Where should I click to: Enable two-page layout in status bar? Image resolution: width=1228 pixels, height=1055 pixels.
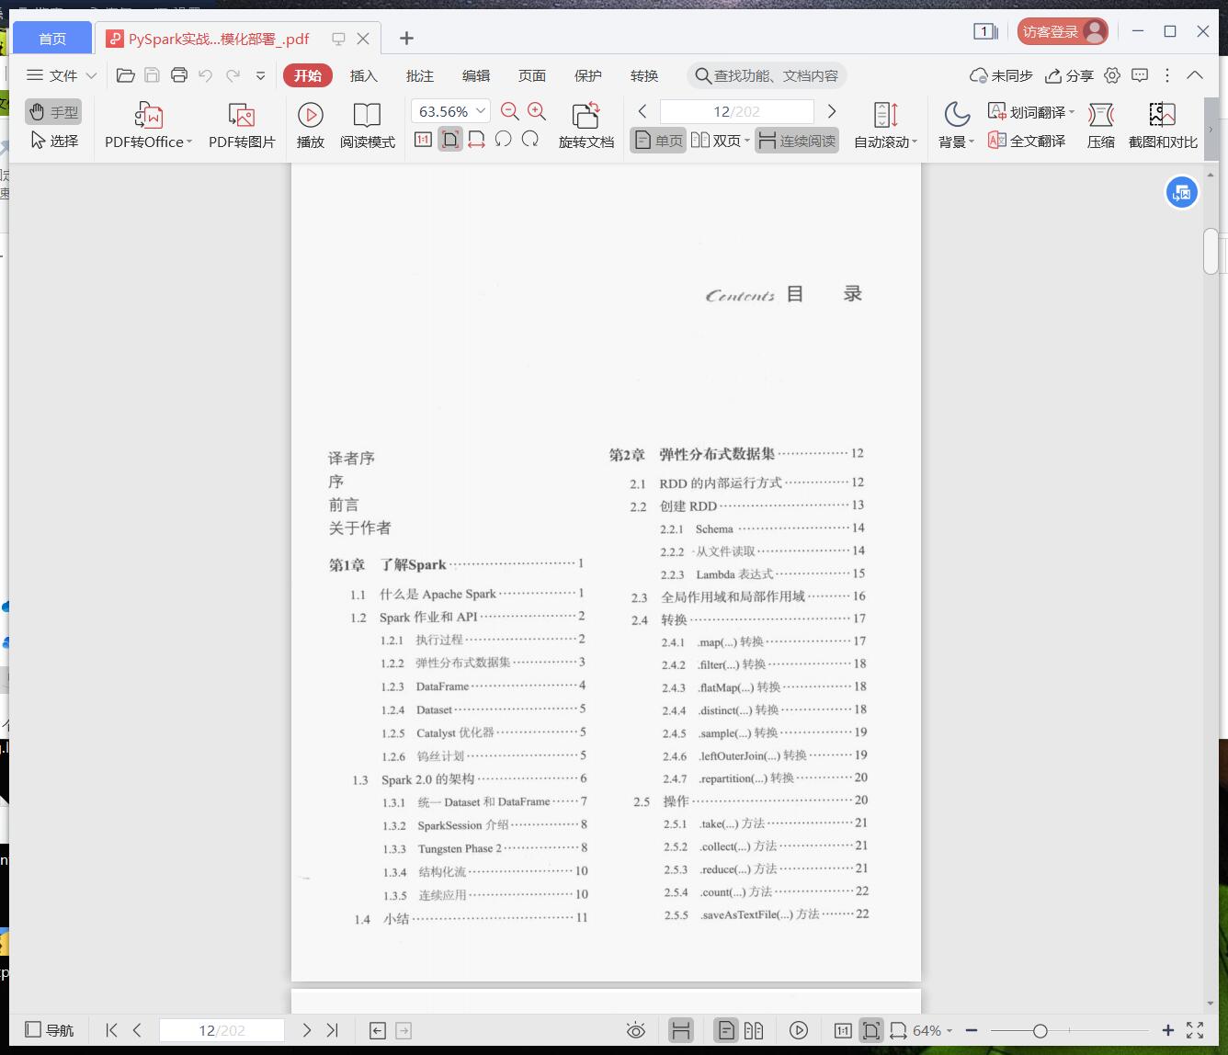[x=754, y=1030]
